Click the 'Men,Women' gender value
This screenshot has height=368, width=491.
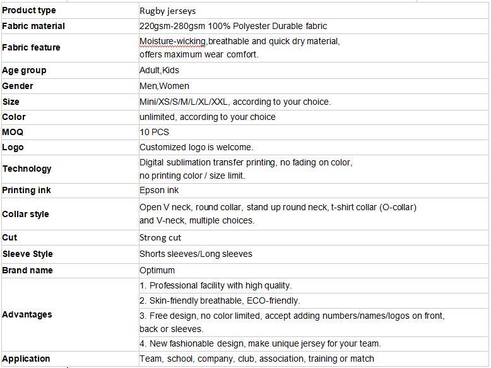tap(164, 86)
